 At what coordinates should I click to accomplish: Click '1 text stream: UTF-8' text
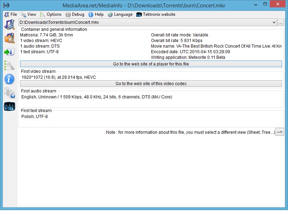coord(39,52)
